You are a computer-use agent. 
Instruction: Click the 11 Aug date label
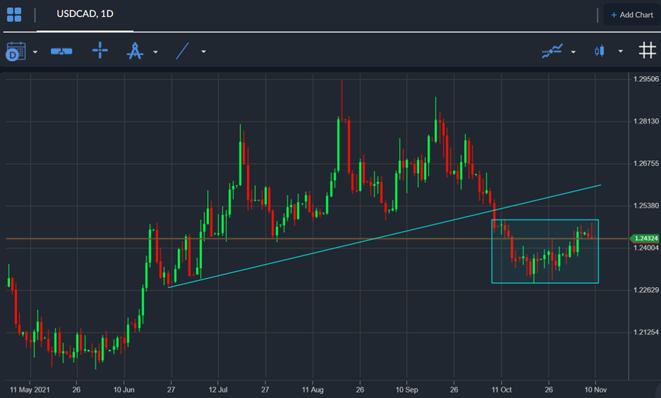click(312, 390)
